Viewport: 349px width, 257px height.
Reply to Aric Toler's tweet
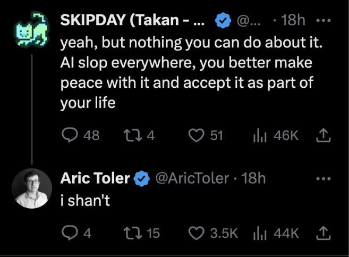[x=70, y=233]
